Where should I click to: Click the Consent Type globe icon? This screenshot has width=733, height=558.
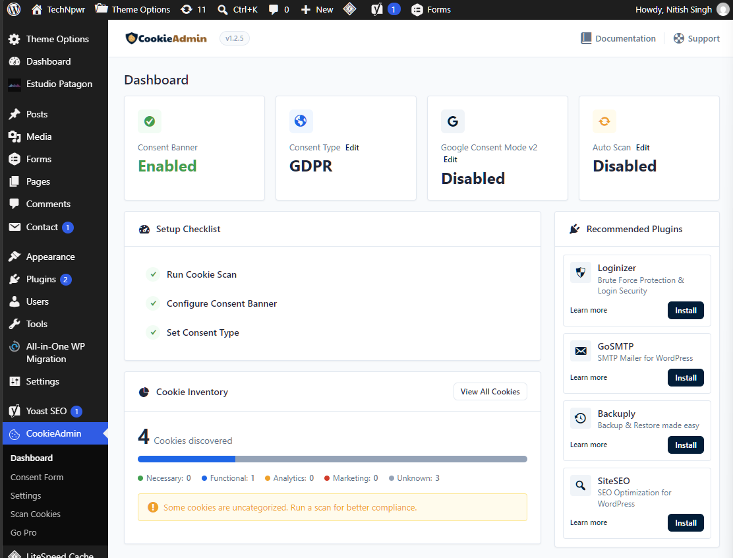(301, 121)
